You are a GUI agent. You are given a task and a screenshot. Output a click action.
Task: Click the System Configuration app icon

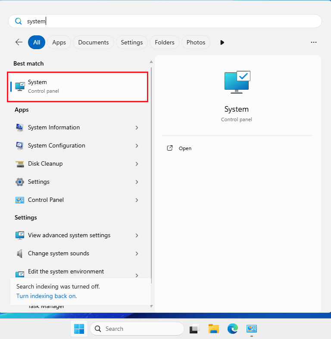[20, 146]
